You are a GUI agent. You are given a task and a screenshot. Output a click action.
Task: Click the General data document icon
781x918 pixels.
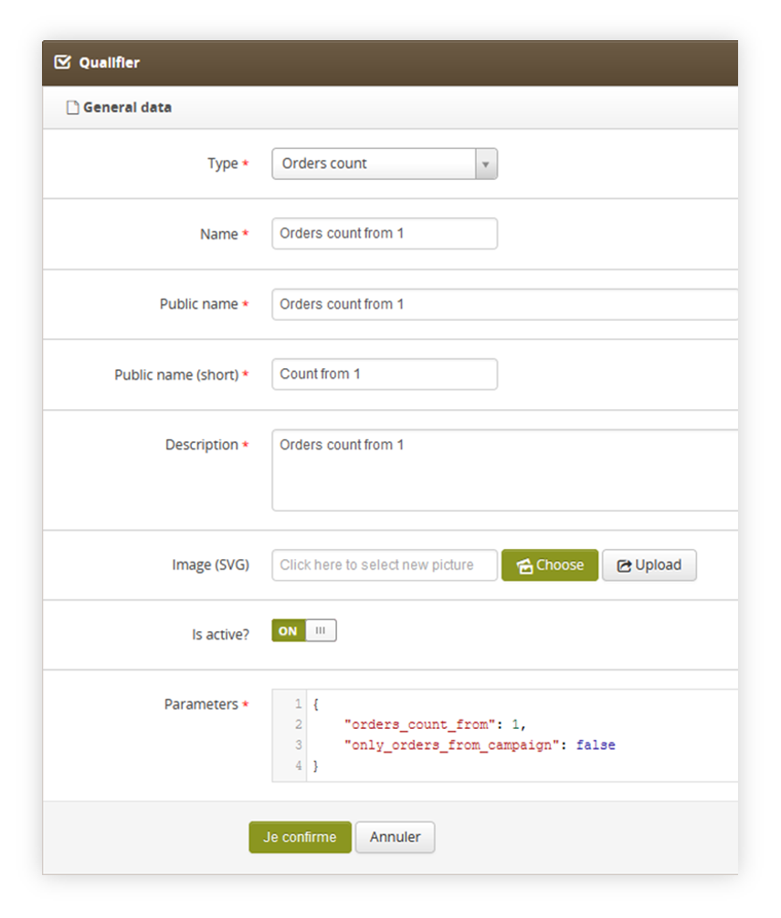(72, 108)
